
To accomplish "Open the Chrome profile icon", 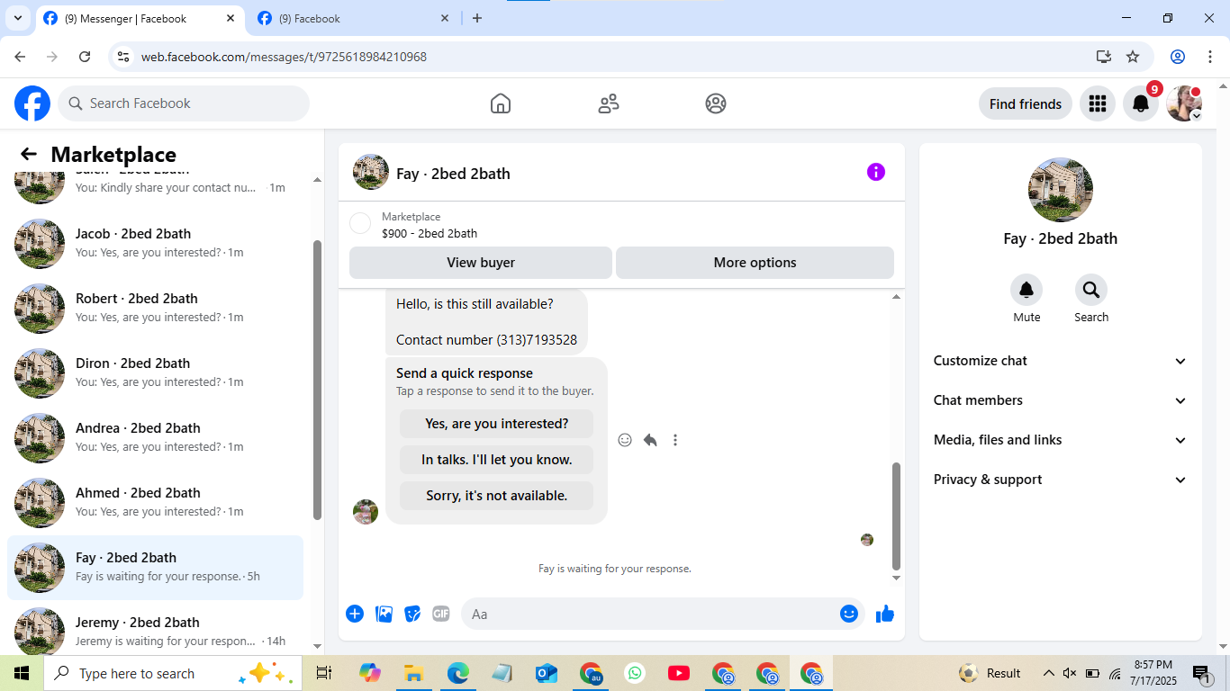I will coord(1178,57).
